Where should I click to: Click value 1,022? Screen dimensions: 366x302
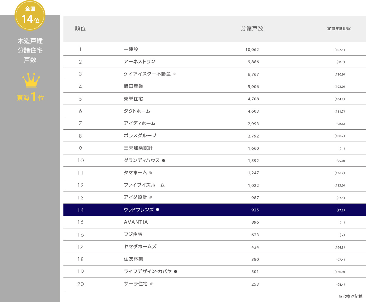253,185
